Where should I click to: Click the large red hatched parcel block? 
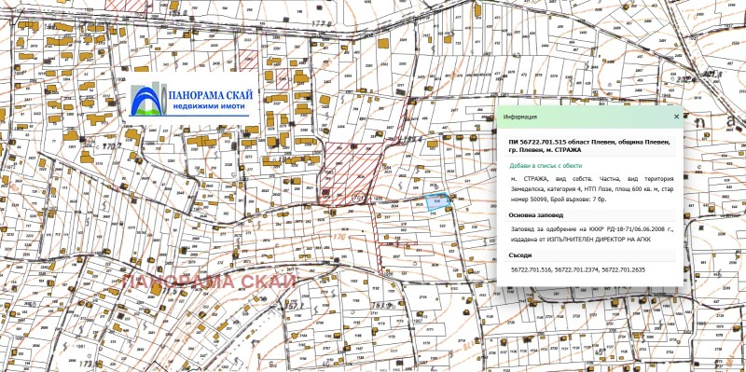pos(351,172)
